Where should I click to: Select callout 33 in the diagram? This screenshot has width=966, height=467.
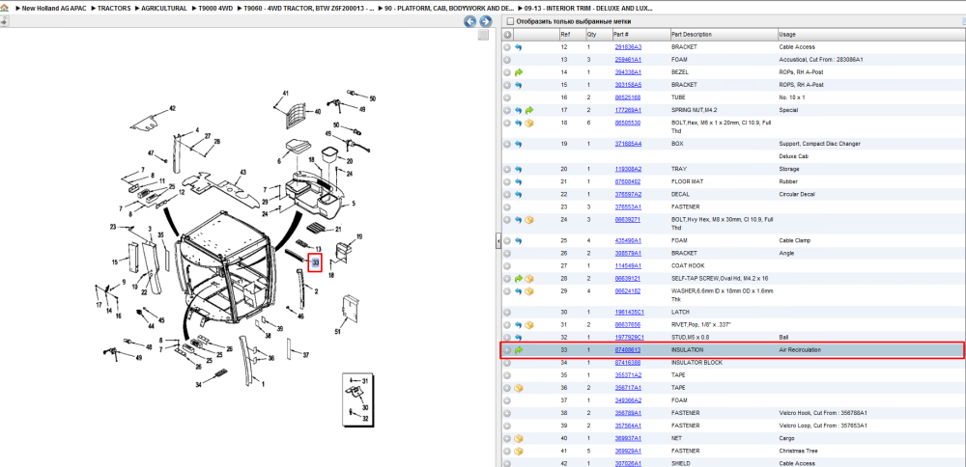[x=315, y=262]
